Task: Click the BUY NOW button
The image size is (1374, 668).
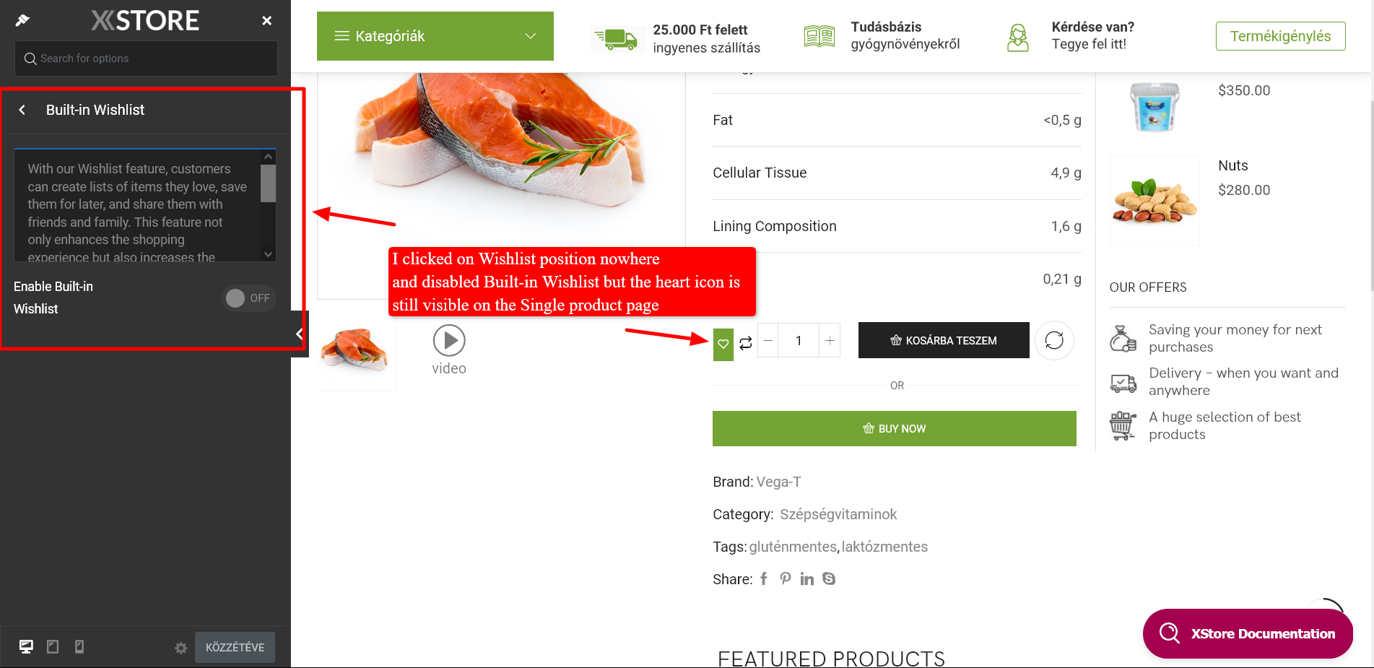Action: [895, 428]
